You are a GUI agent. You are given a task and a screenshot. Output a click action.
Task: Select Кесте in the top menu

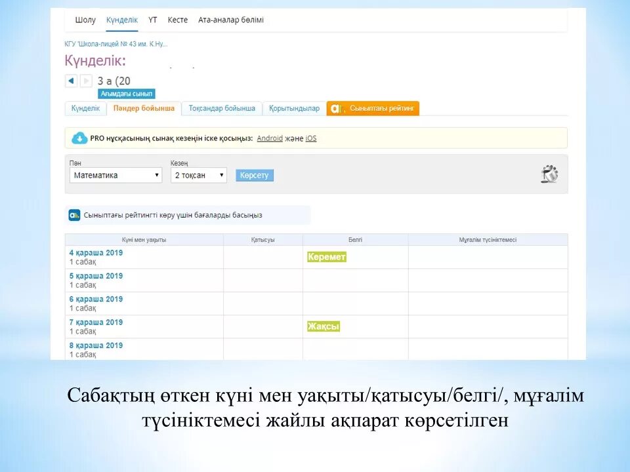pos(177,20)
